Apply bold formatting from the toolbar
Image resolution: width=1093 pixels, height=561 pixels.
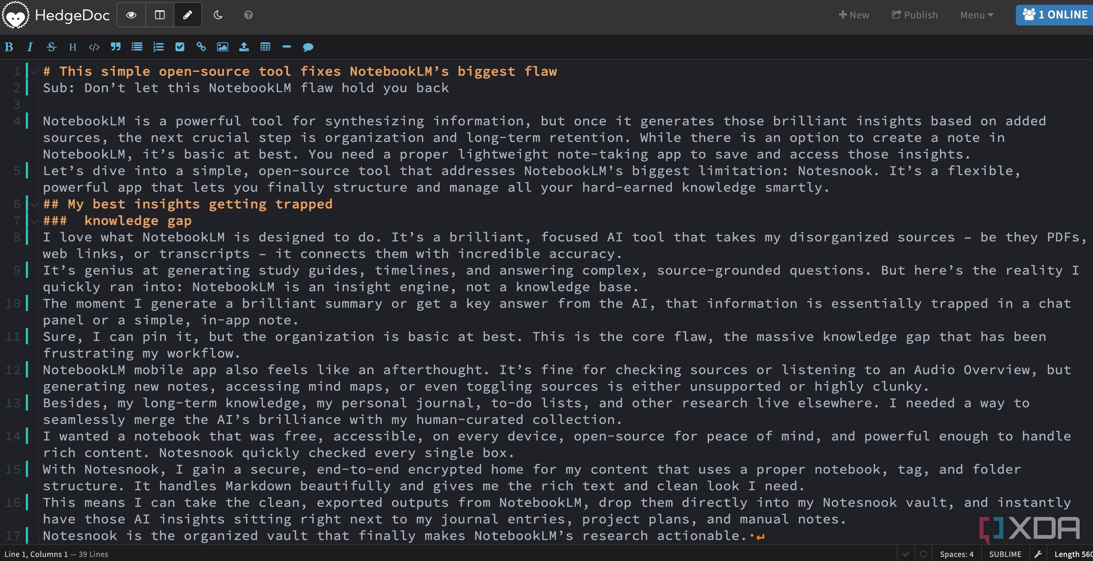[x=9, y=47]
